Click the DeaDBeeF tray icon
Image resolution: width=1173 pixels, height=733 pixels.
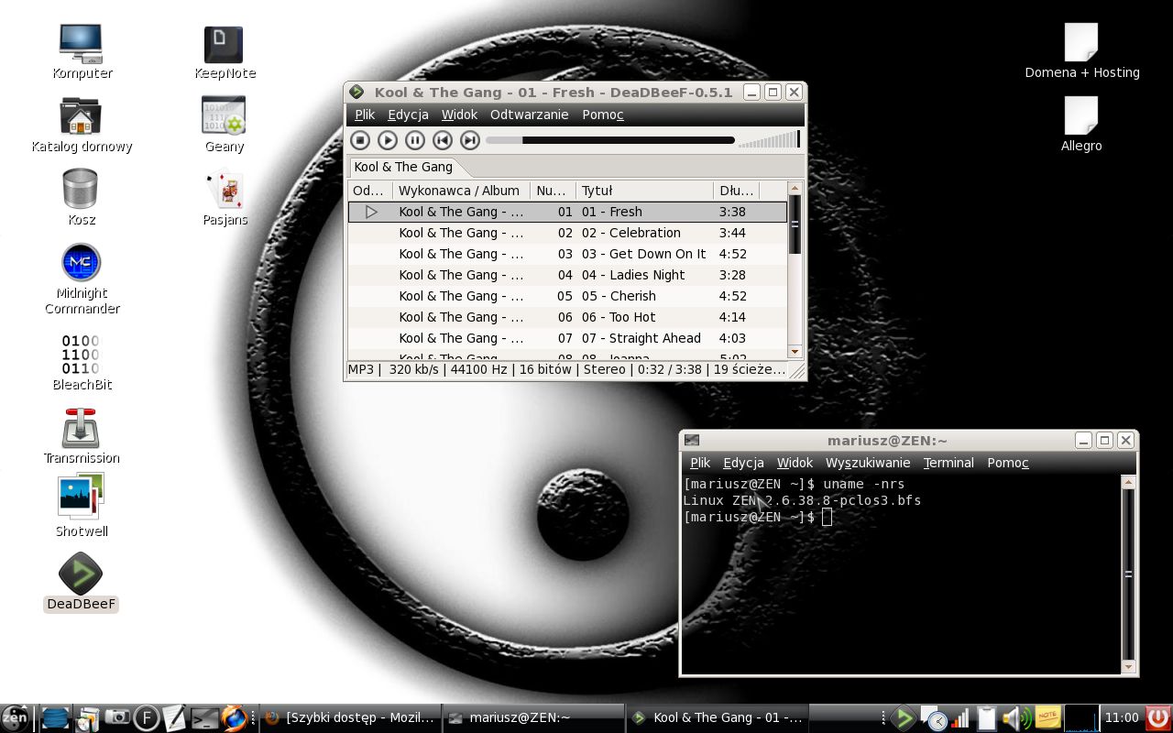click(x=904, y=717)
